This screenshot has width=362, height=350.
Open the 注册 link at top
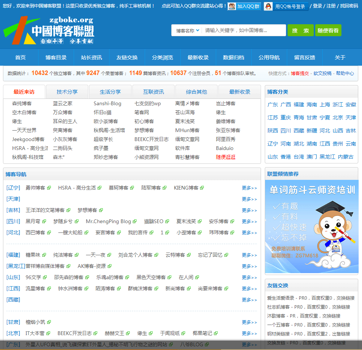[x=331, y=6]
